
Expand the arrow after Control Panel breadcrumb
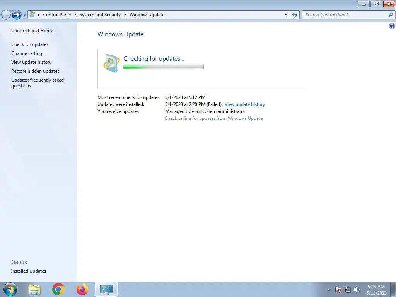pyautogui.click(x=75, y=15)
